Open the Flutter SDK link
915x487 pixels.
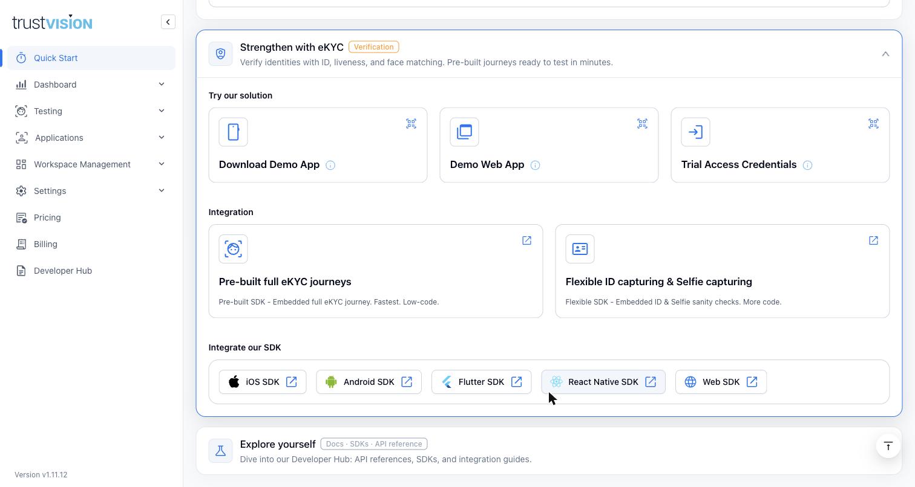[x=482, y=382]
